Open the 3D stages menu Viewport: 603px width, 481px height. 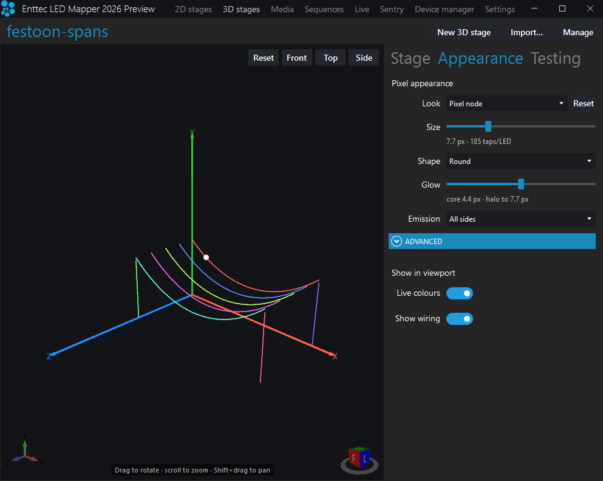pyautogui.click(x=241, y=9)
